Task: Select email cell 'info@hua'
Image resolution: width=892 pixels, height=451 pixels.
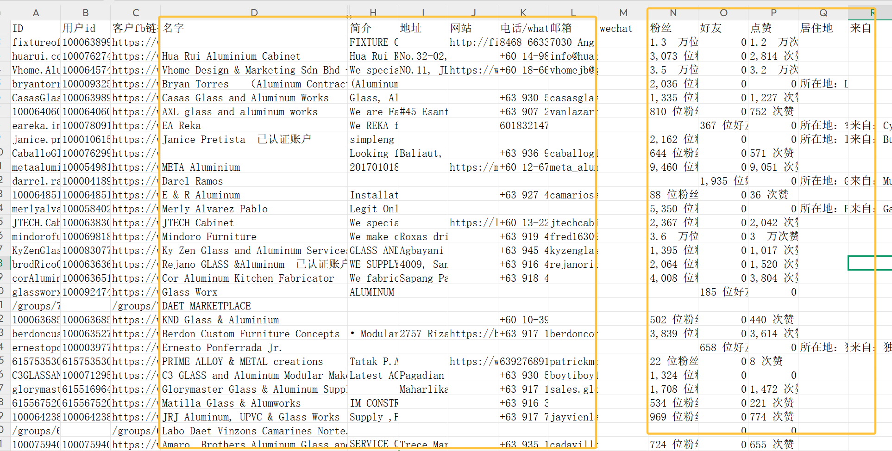Action: (573, 56)
